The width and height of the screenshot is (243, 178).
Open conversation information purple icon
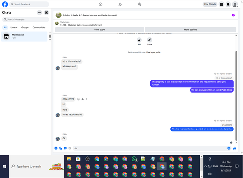pyautogui.click(x=233, y=15)
